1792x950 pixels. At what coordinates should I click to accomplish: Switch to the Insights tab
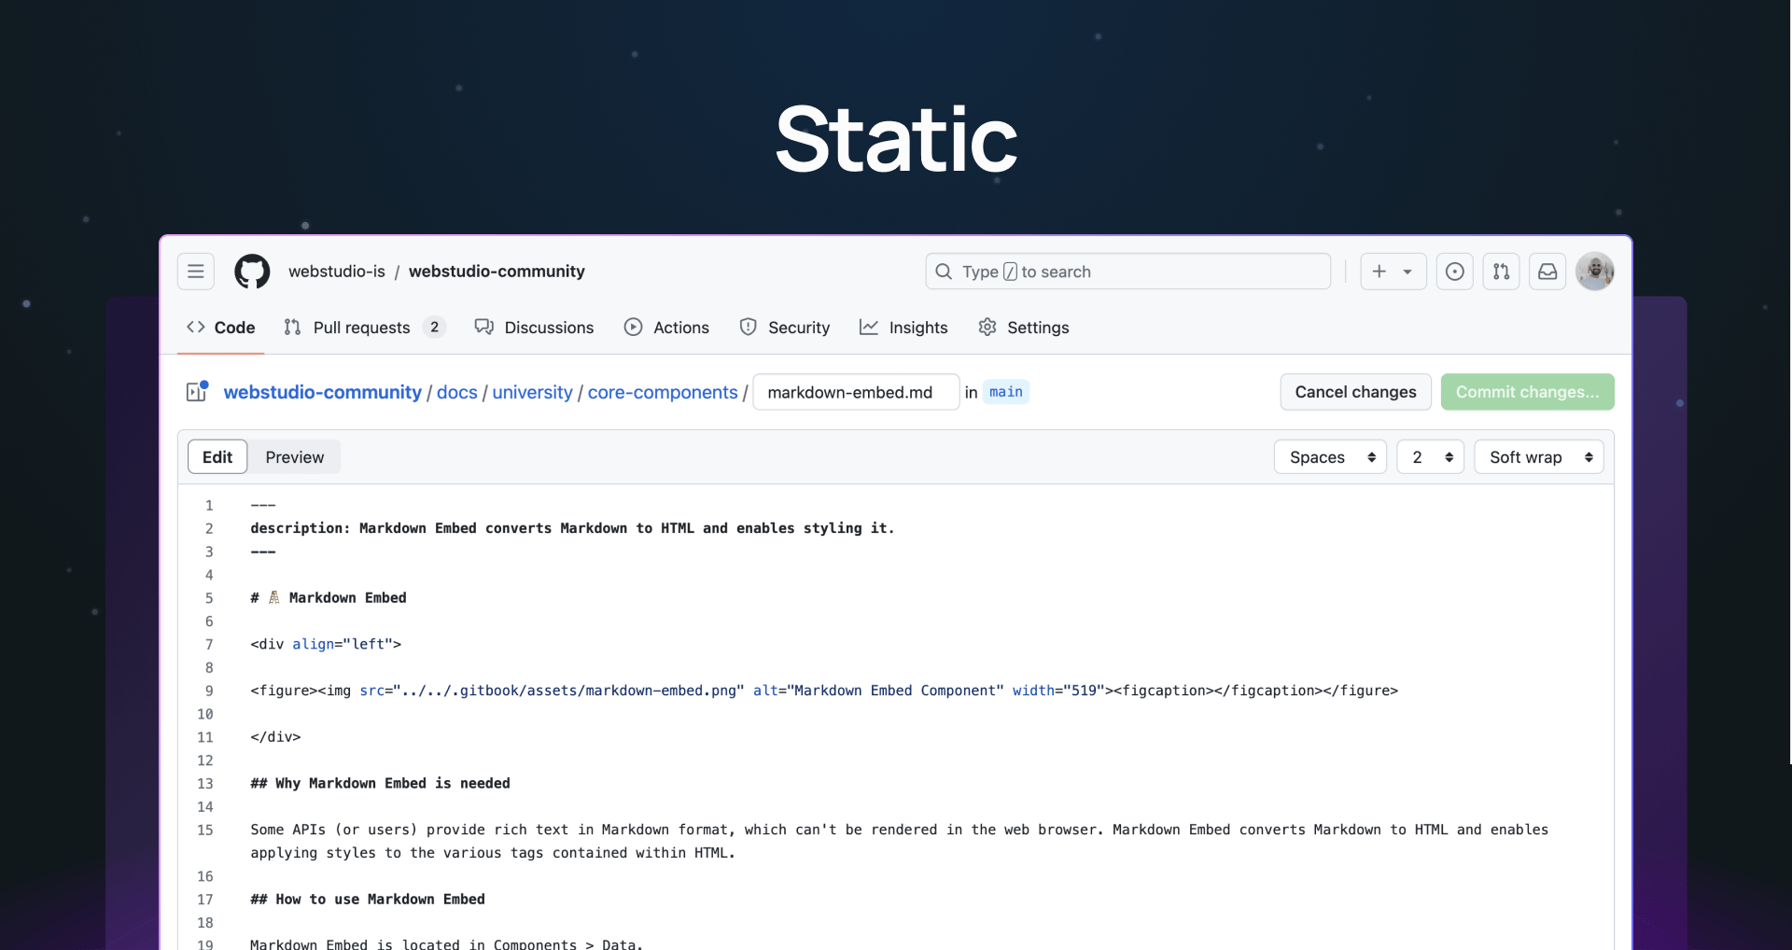(903, 328)
